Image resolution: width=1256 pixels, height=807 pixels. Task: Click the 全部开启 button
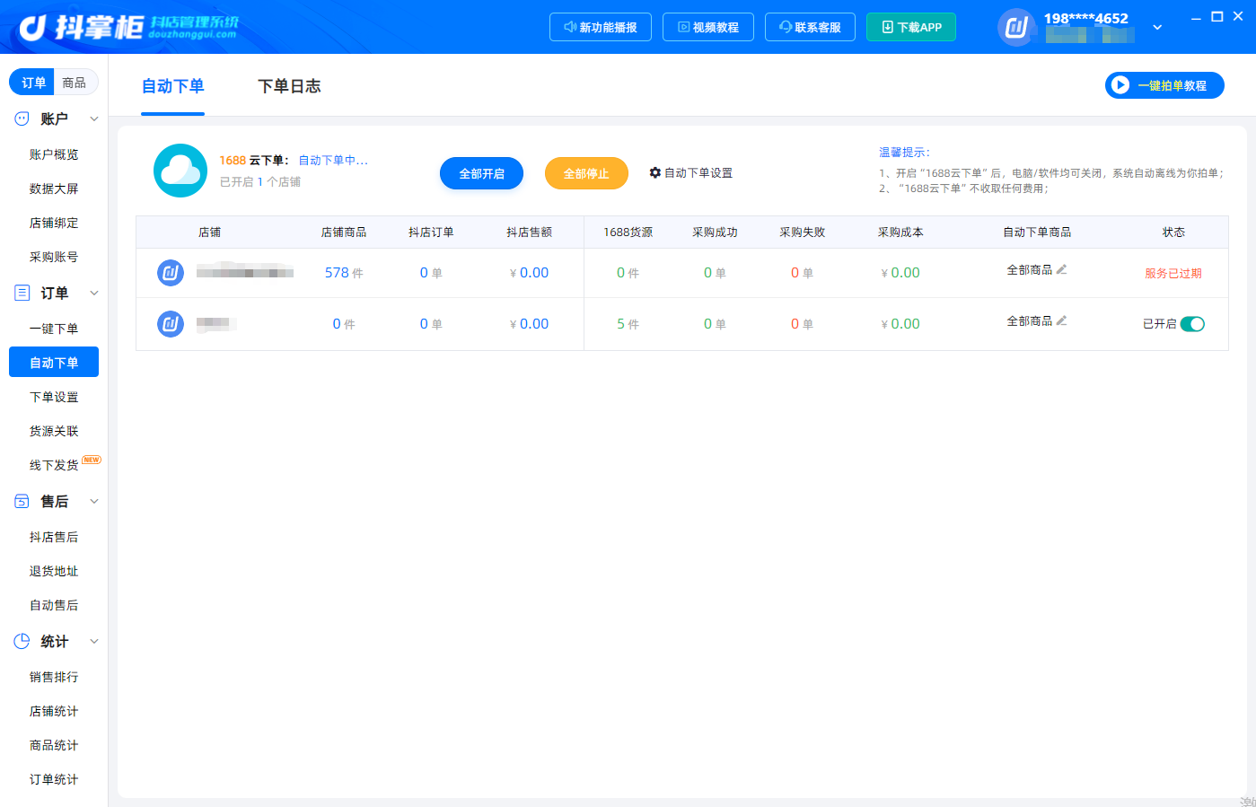(x=481, y=173)
